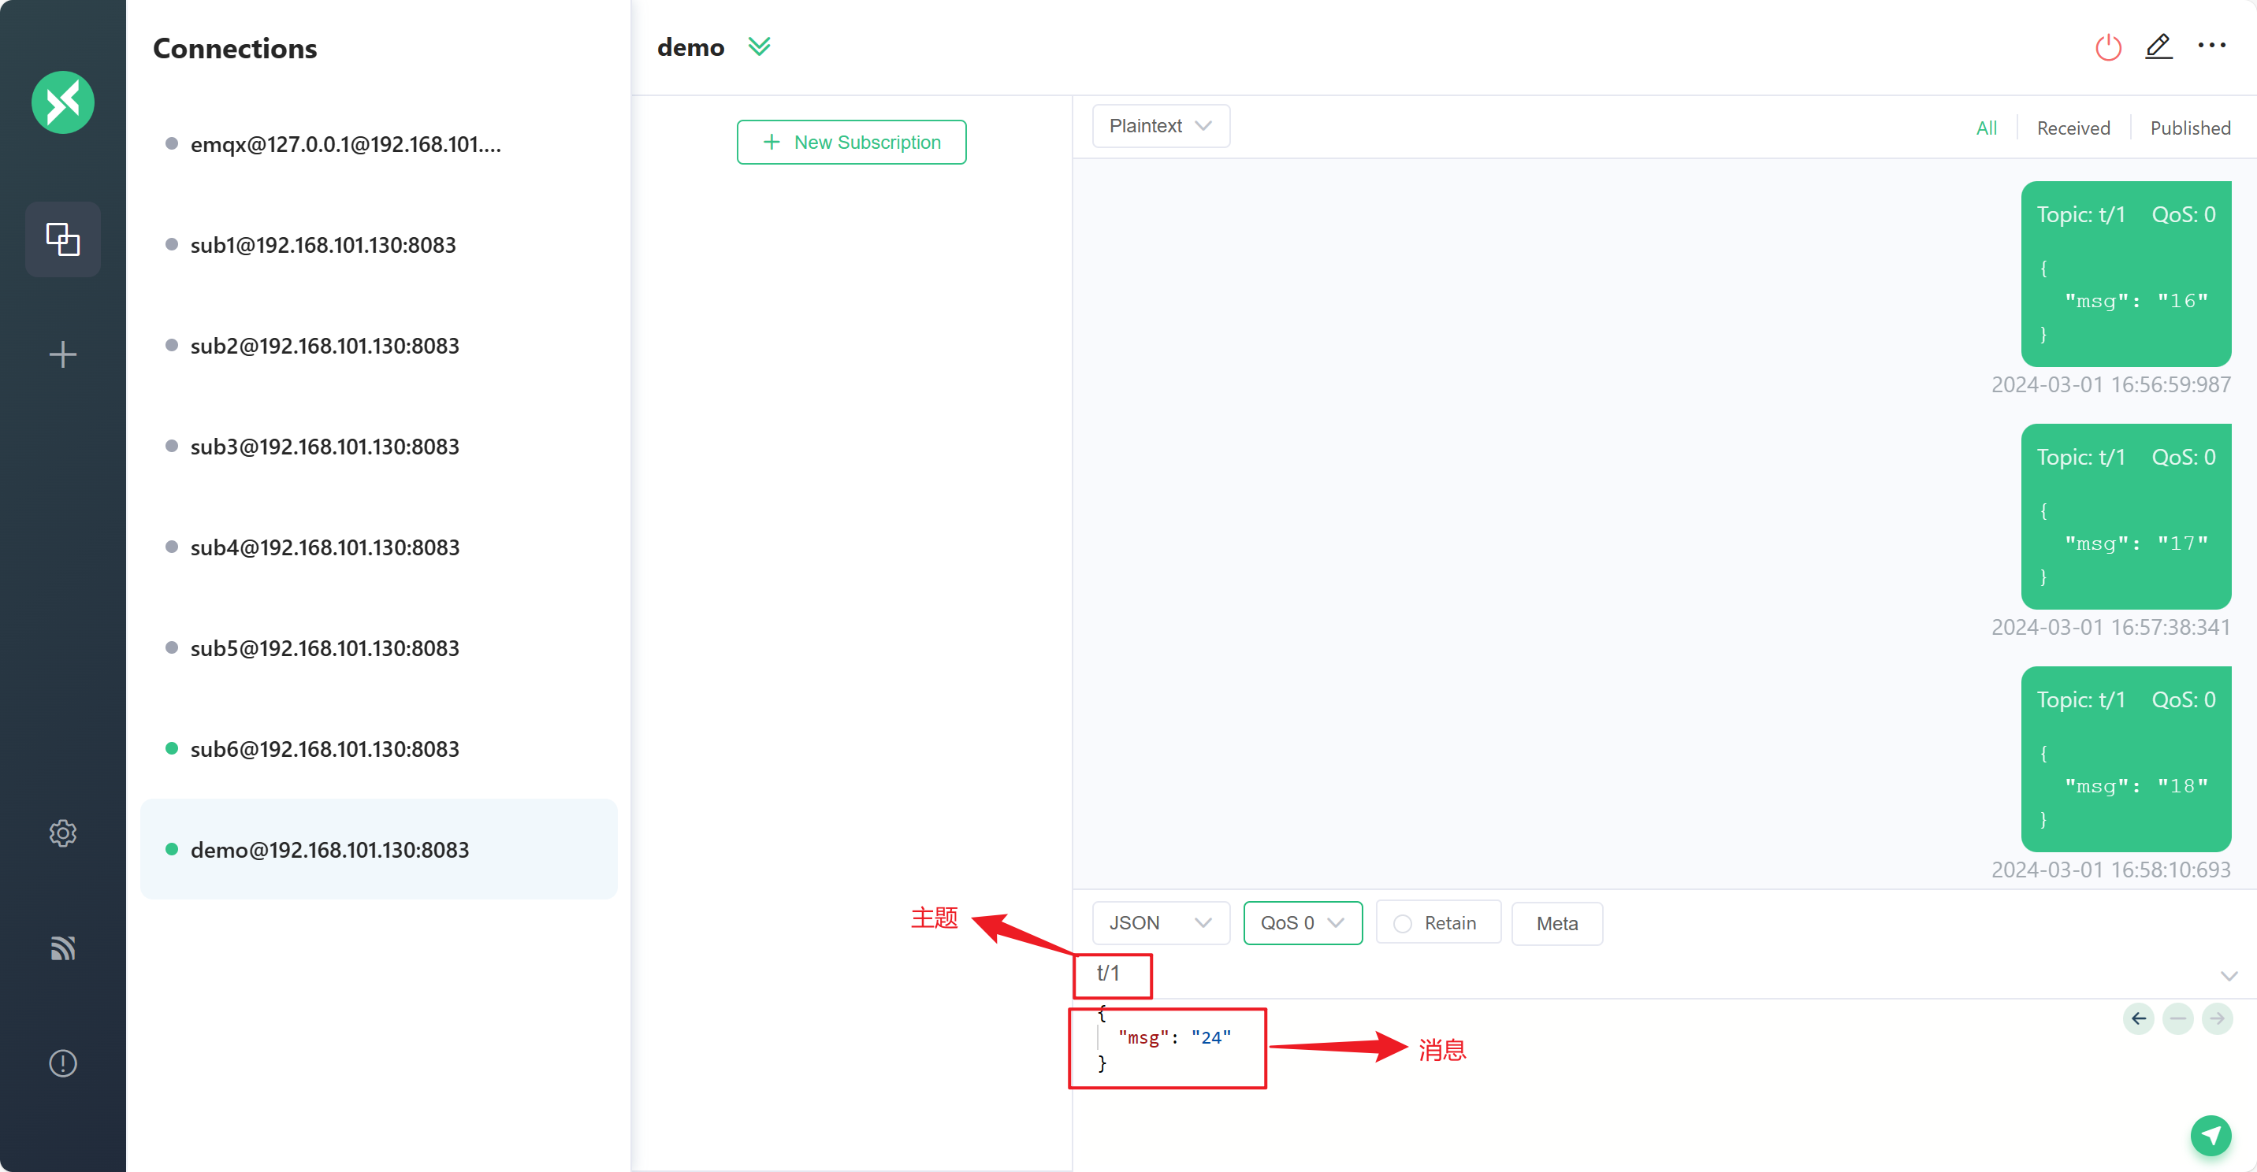The width and height of the screenshot is (2257, 1172).
Task: Open the JSON payload type dropdown
Action: click(x=1160, y=923)
